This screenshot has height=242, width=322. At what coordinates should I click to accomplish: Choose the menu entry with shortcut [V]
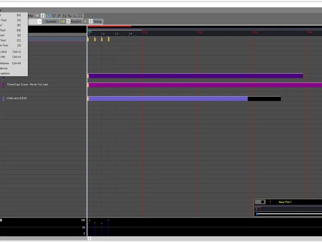(x=14, y=20)
